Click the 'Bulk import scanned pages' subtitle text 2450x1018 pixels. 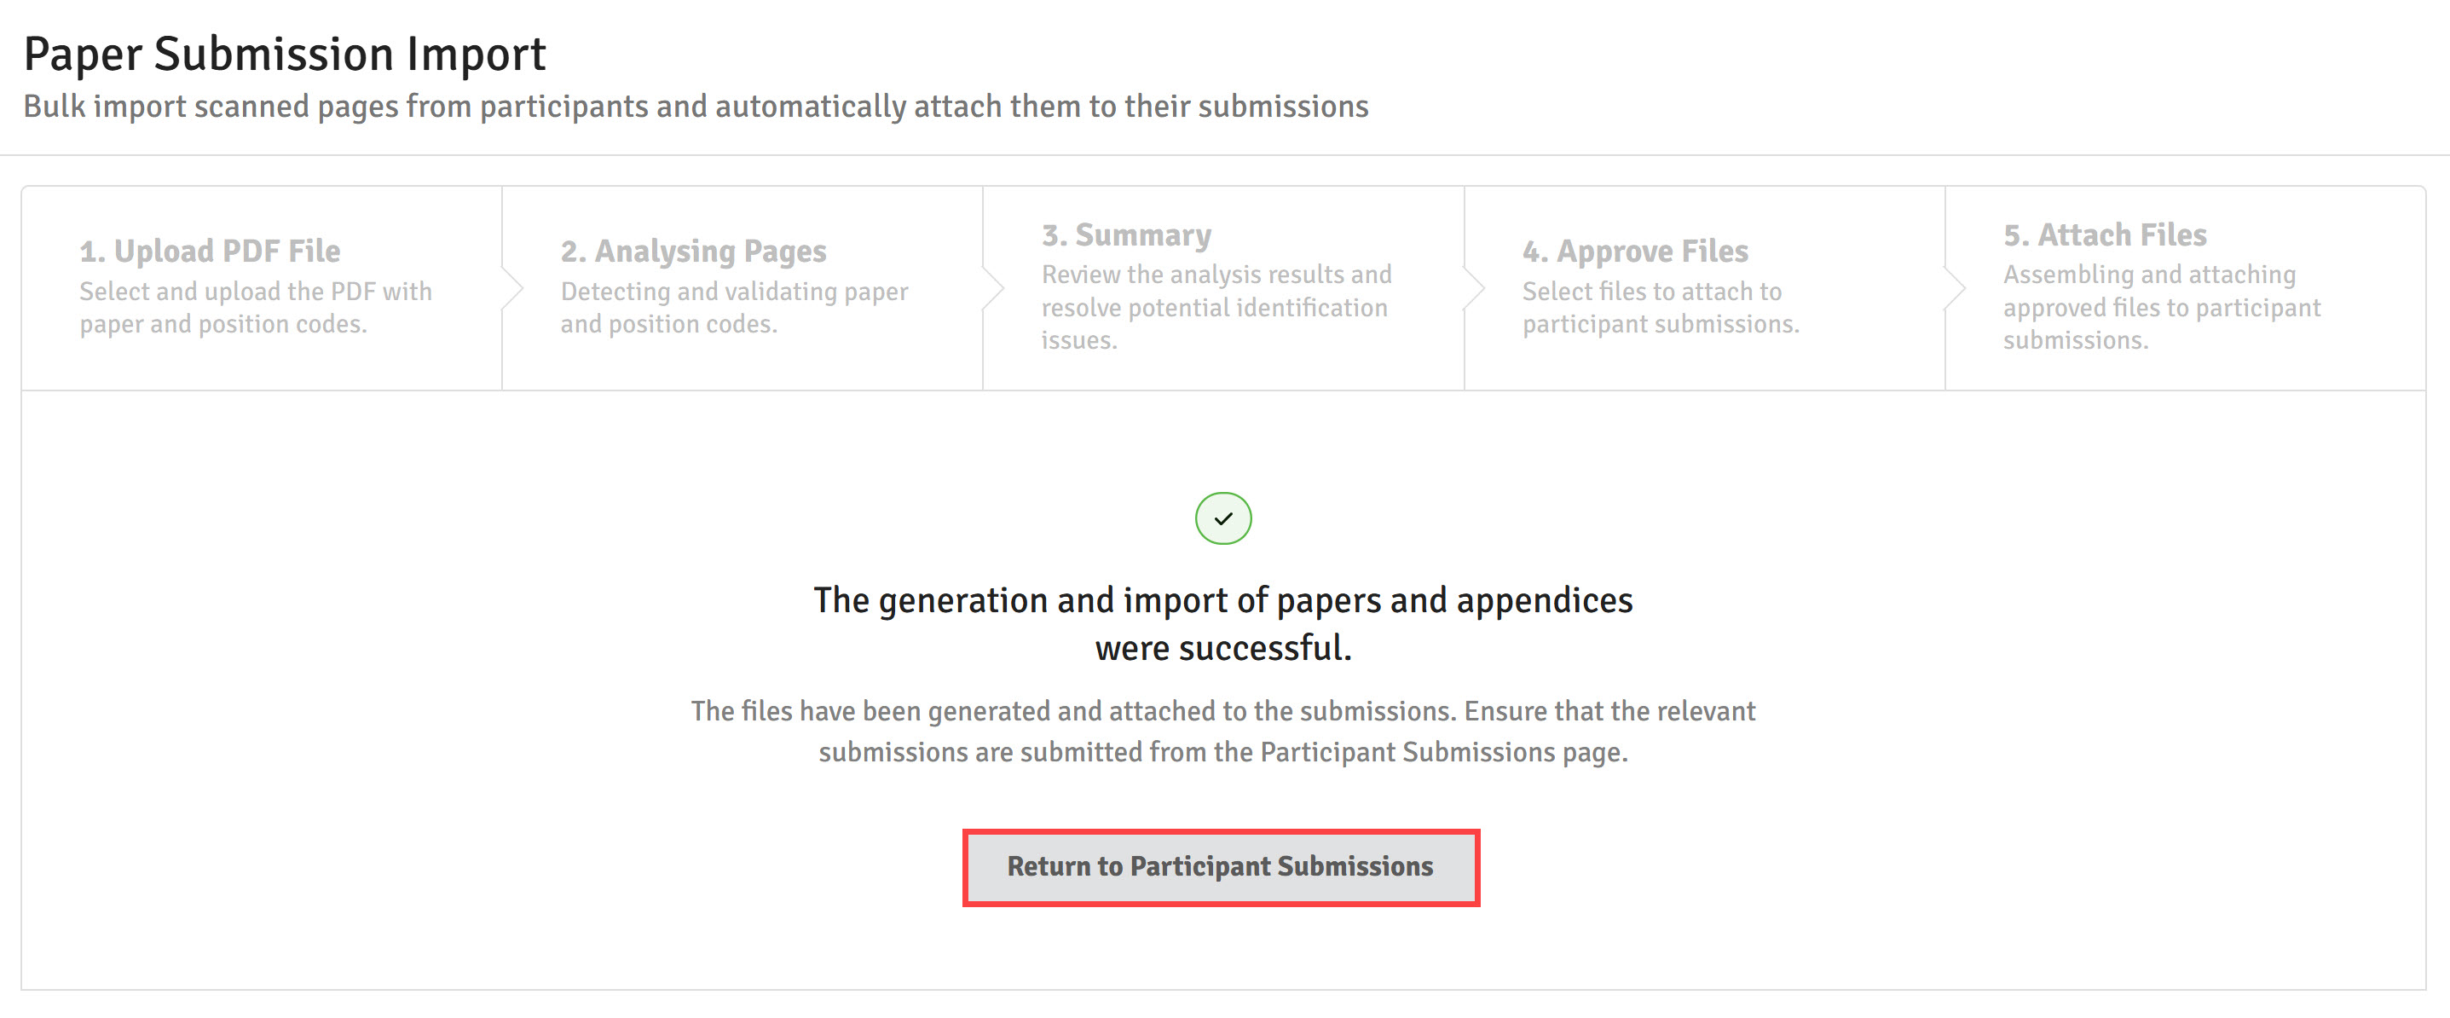click(696, 107)
